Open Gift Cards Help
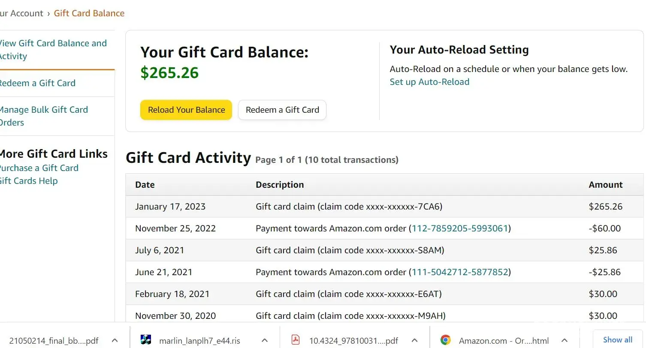646x348 pixels. pyautogui.click(x=29, y=181)
